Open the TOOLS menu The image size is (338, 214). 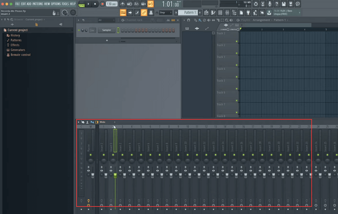(65, 4)
